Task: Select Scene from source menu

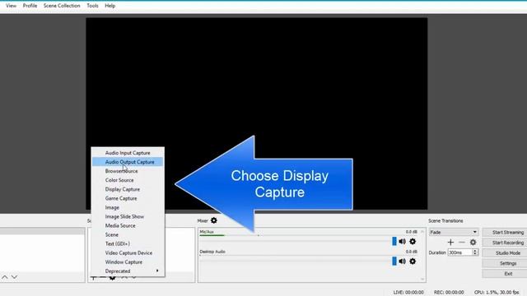Action: pos(128,234)
